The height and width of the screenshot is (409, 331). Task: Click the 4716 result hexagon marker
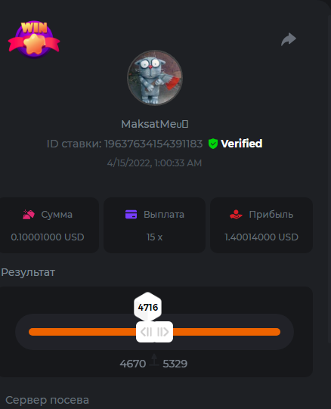tap(148, 307)
